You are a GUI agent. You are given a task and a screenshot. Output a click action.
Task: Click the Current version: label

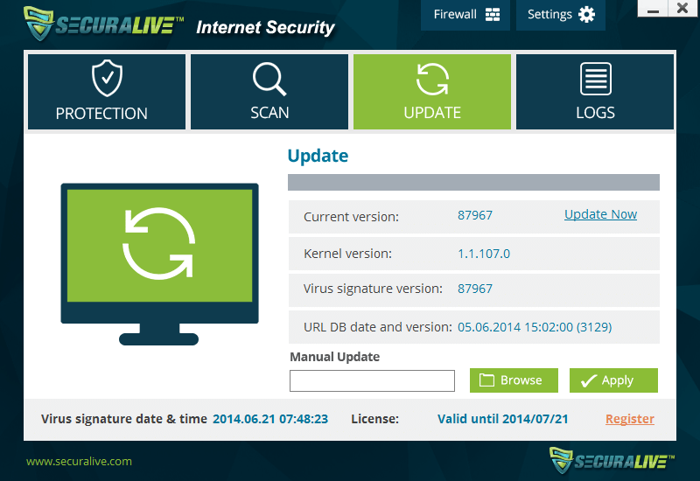tap(352, 217)
